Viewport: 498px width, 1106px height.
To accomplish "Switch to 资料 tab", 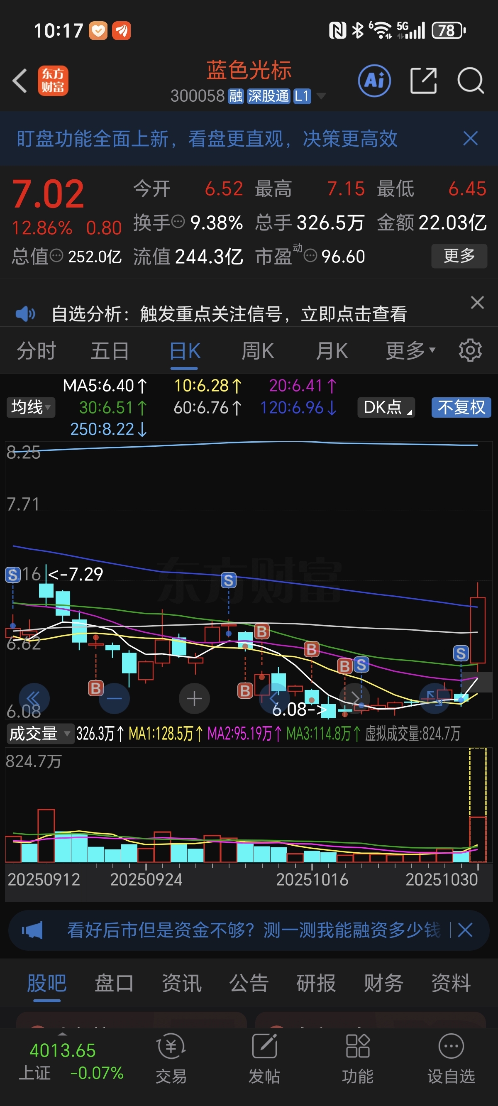I will pyautogui.click(x=451, y=983).
